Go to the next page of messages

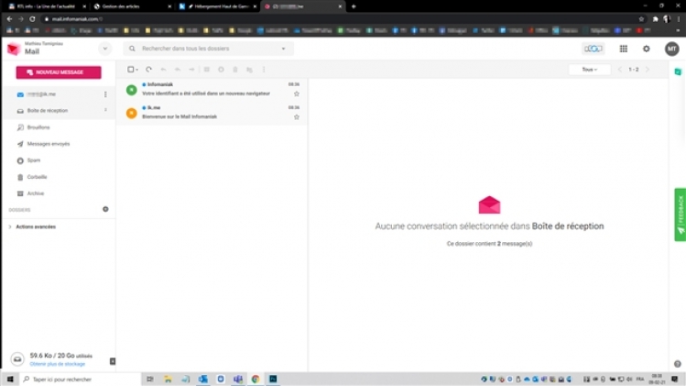pos(648,70)
